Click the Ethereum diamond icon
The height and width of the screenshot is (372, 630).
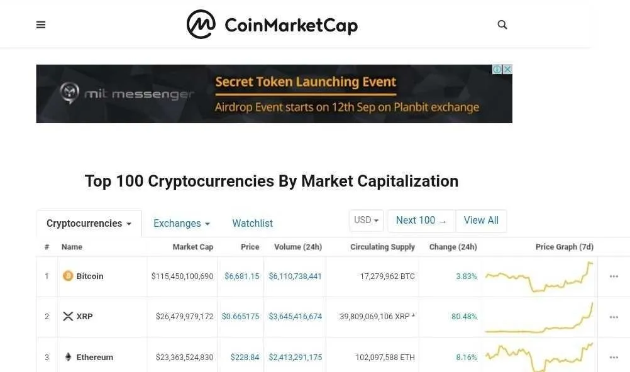pos(68,357)
